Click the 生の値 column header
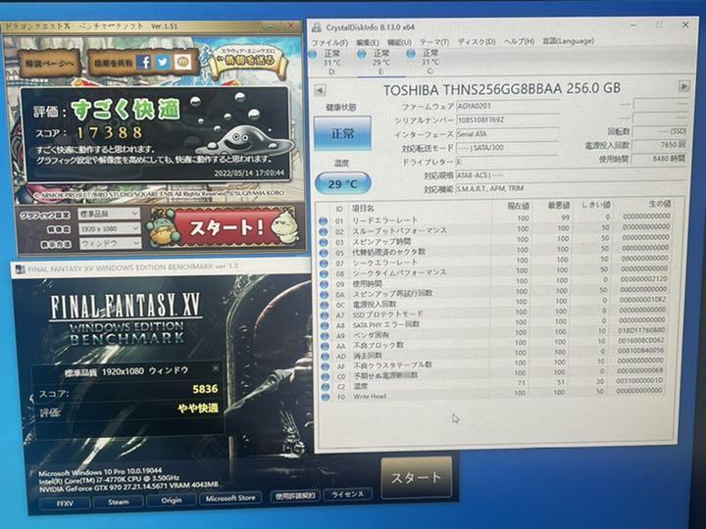Screen dimensions: 706x529 (660, 204)
